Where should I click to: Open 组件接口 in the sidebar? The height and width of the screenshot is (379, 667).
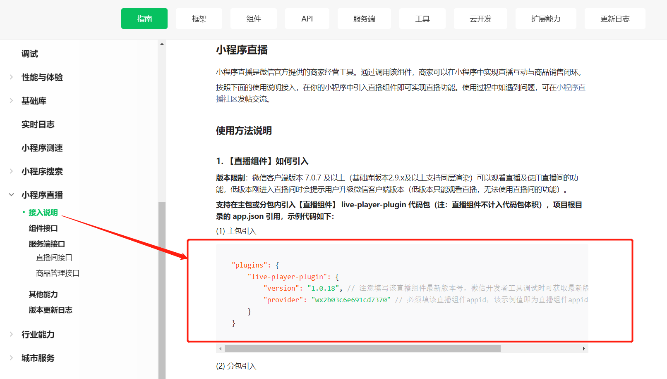click(x=43, y=228)
